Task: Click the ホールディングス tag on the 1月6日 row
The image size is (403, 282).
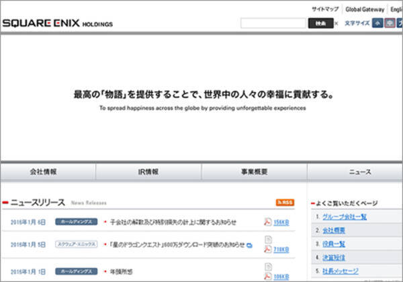Action: (77, 222)
